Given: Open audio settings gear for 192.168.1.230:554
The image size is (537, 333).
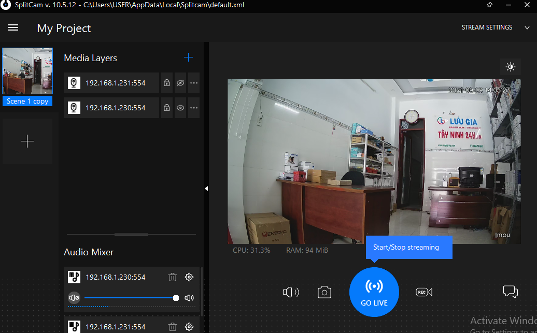Looking at the screenshot, I should (x=189, y=277).
